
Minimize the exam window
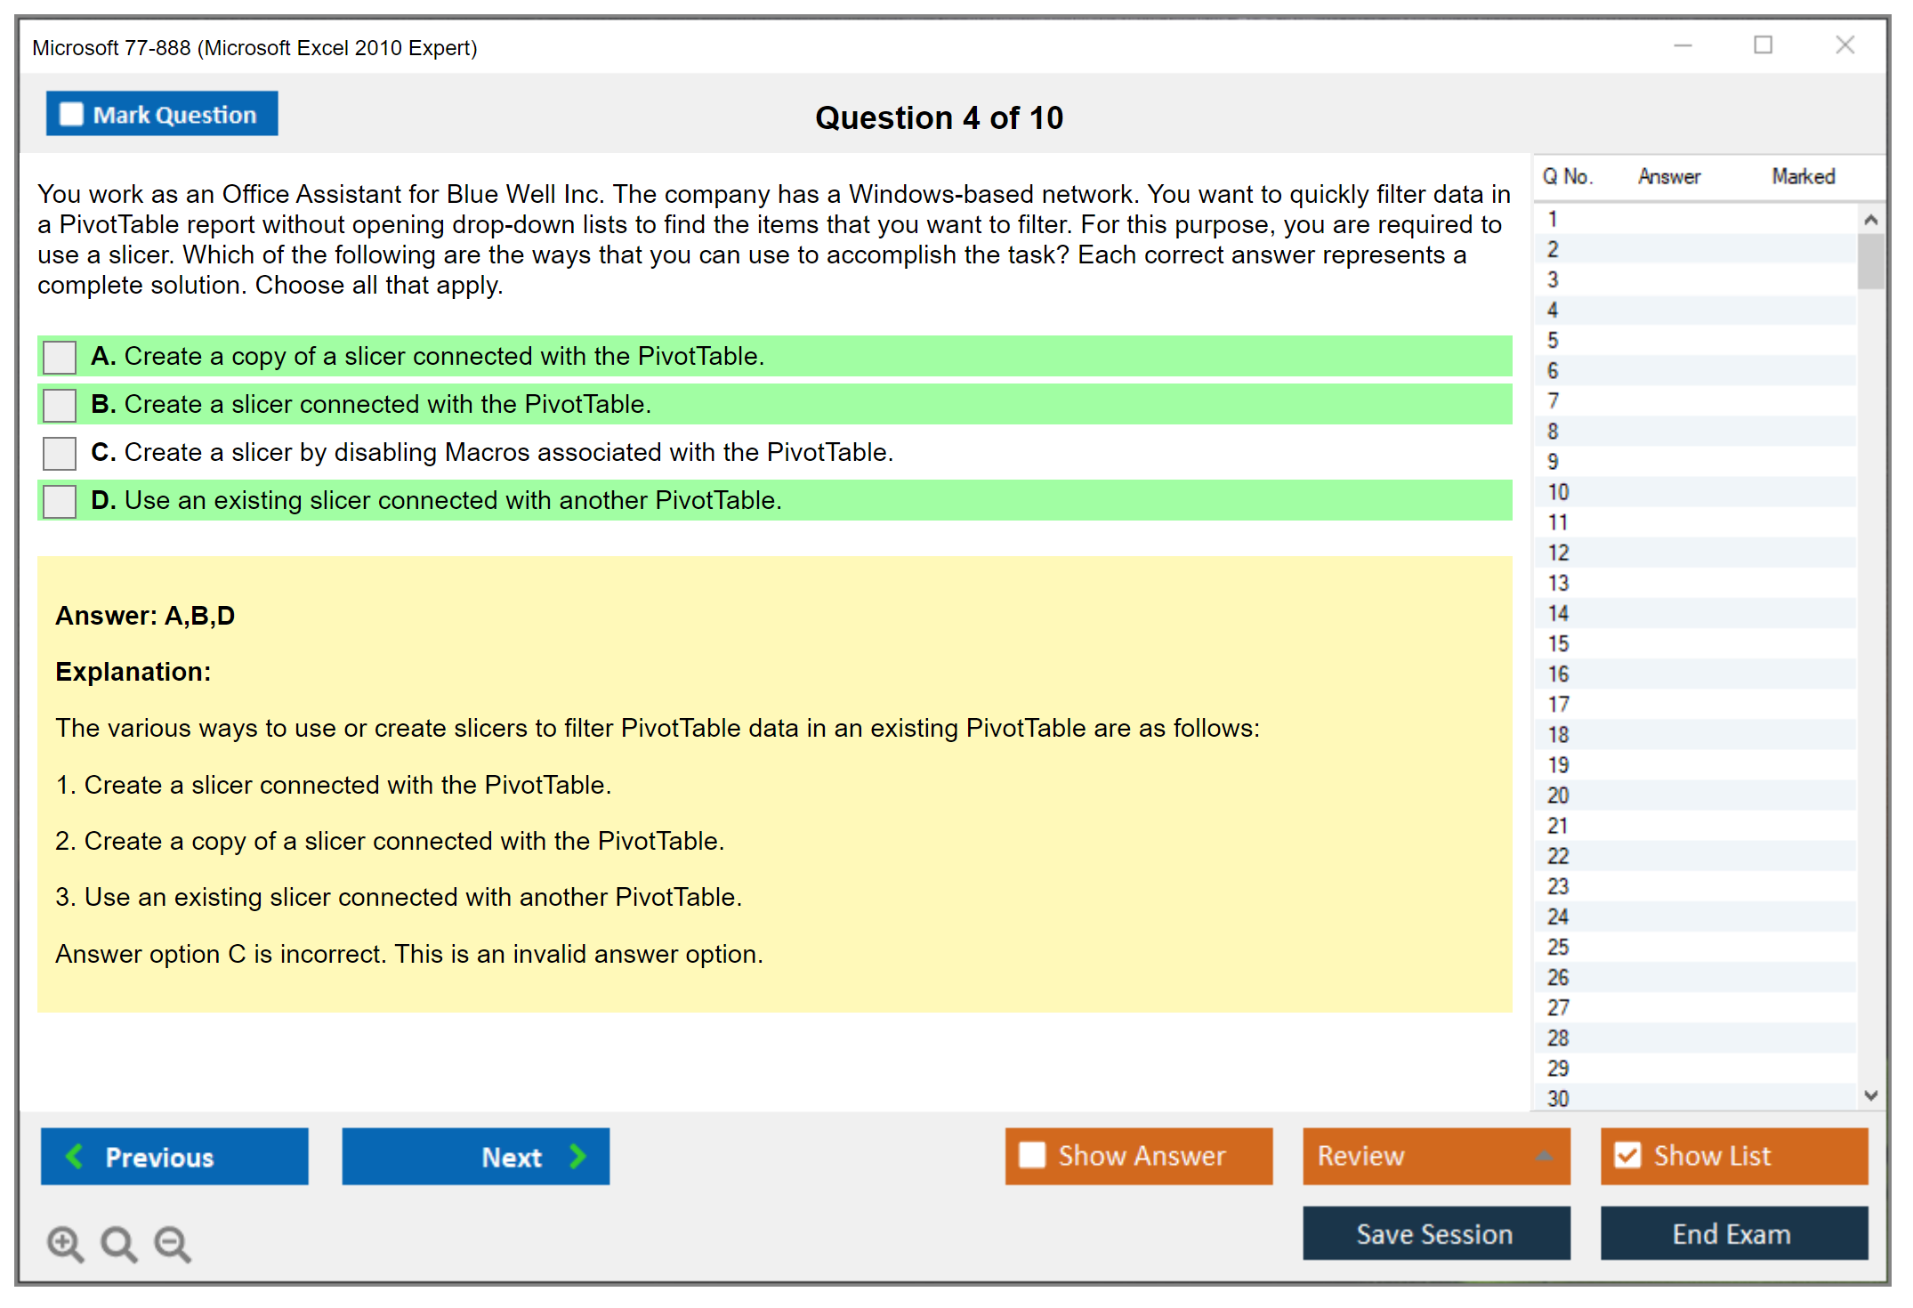click(x=1683, y=45)
